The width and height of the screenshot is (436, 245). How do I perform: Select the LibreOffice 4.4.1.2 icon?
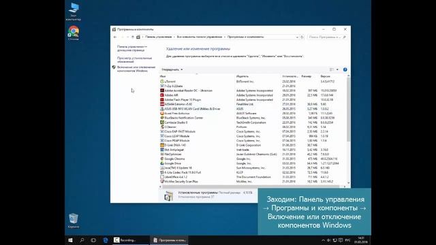pyautogui.click(x=162, y=177)
